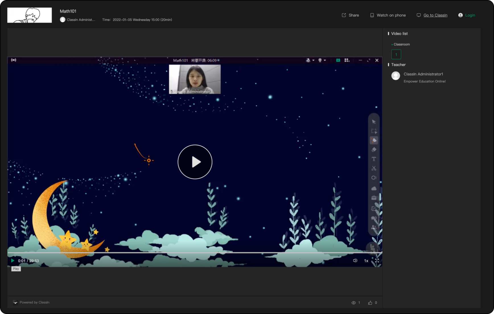Screen dimensions: 494x314
Task: Select the Text tool in whiteboard toolbar
Action: click(x=374, y=159)
